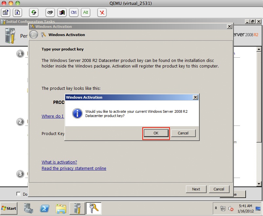
Task: Close the Initial Configuration Tasks window
Action: (x=259, y=22)
